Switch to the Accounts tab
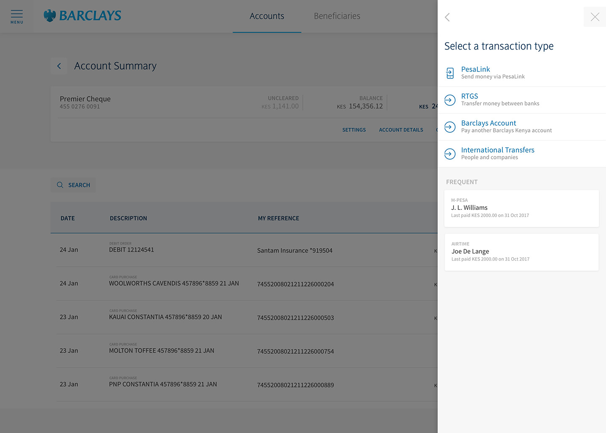The height and width of the screenshot is (433, 606). coord(267,16)
